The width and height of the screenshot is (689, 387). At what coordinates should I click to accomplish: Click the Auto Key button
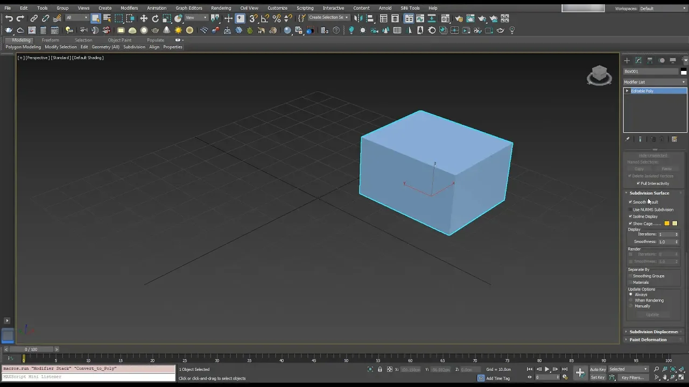tap(597, 369)
